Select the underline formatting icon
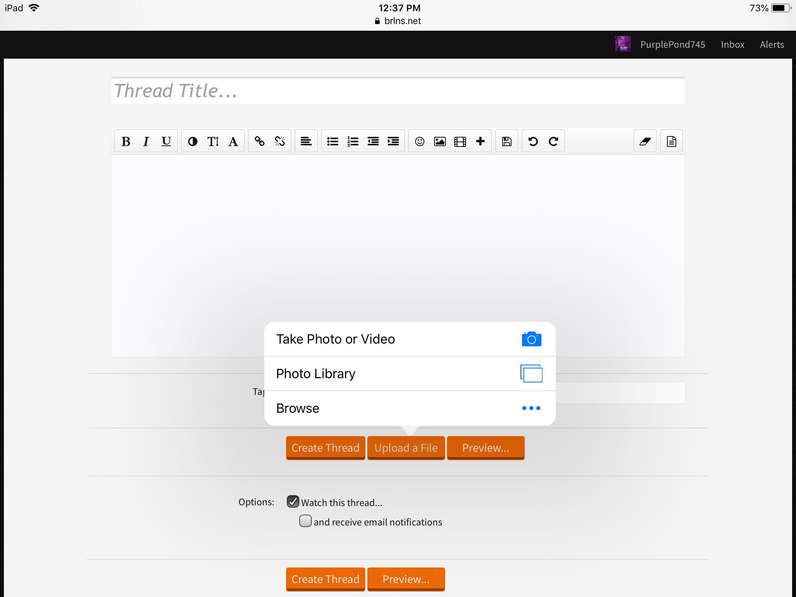 coord(166,141)
